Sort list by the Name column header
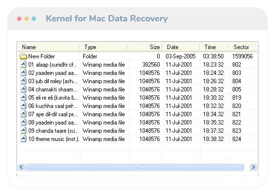 coord(48,47)
